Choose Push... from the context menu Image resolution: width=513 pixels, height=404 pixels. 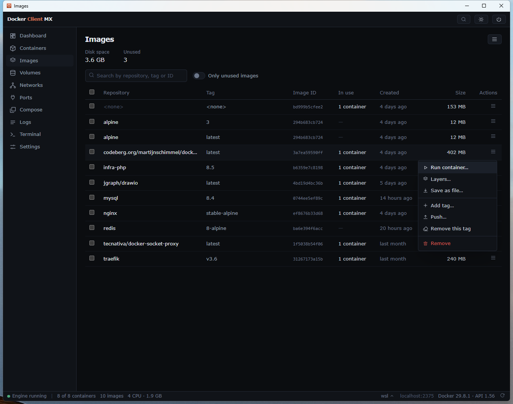coord(458,217)
